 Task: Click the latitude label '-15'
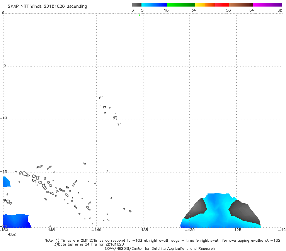tap(3, 171)
